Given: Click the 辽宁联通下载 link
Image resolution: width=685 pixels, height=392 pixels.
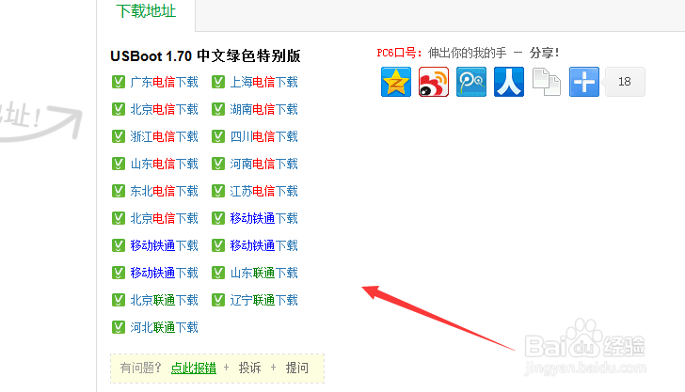Looking at the screenshot, I should click(x=263, y=300).
